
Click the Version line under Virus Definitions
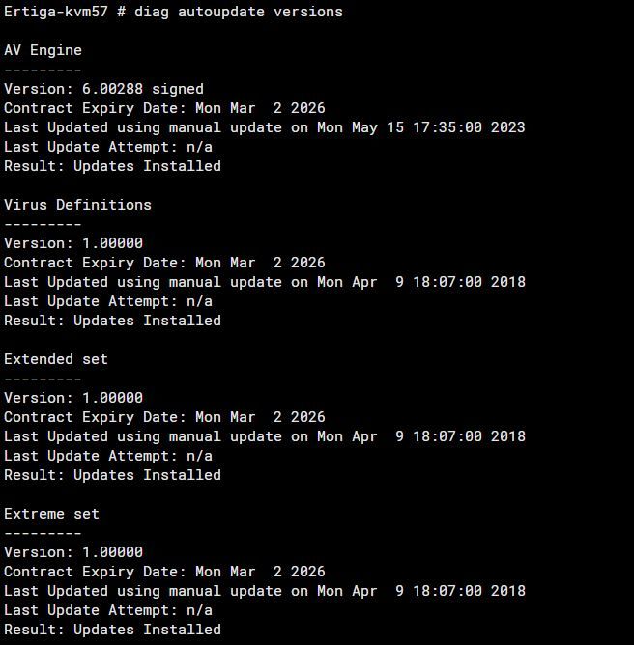click(73, 243)
